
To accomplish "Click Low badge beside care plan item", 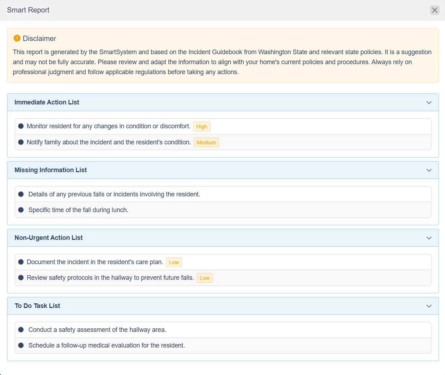I will pos(174,262).
